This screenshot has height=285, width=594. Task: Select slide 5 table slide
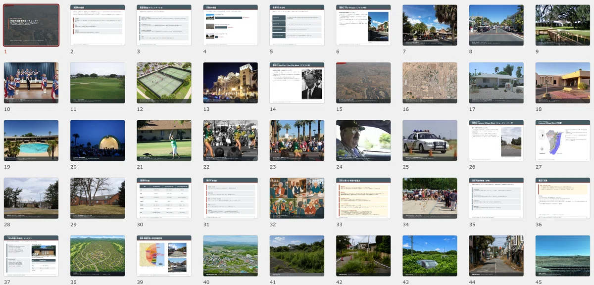[297, 25]
